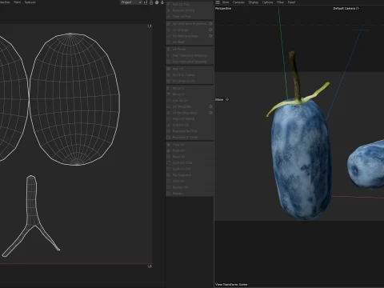Click the Set UVW from Projection icon
The width and height of the screenshot is (384, 288).
point(168,24)
